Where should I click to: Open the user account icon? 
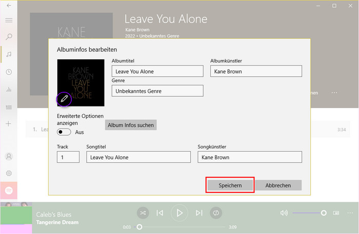click(x=9, y=157)
